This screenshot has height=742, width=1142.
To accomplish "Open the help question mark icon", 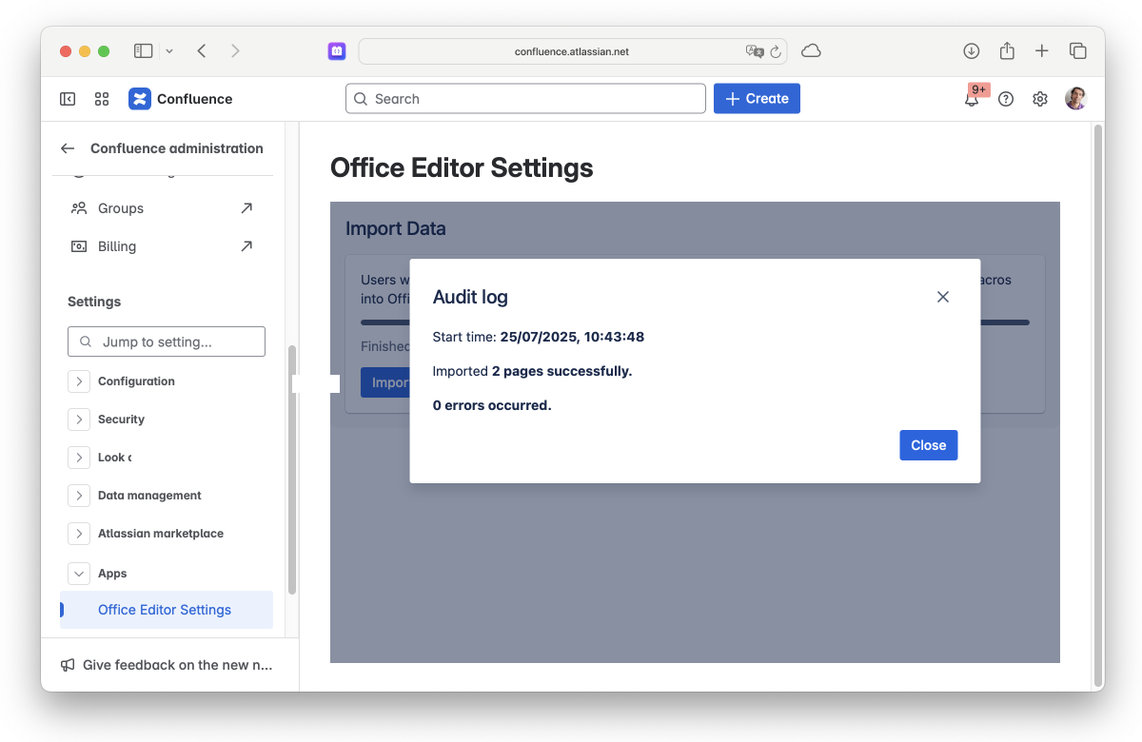I will coord(1006,99).
